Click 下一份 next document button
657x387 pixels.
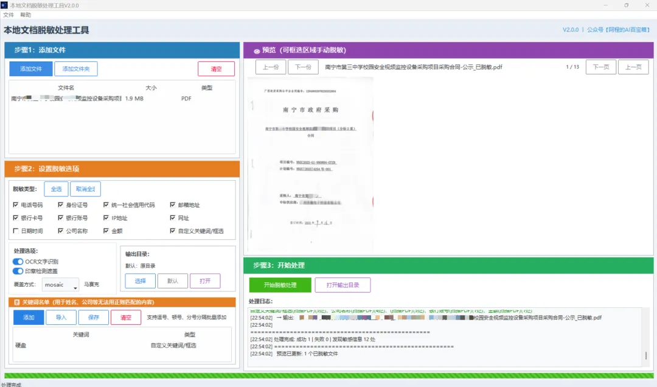(303, 67)
